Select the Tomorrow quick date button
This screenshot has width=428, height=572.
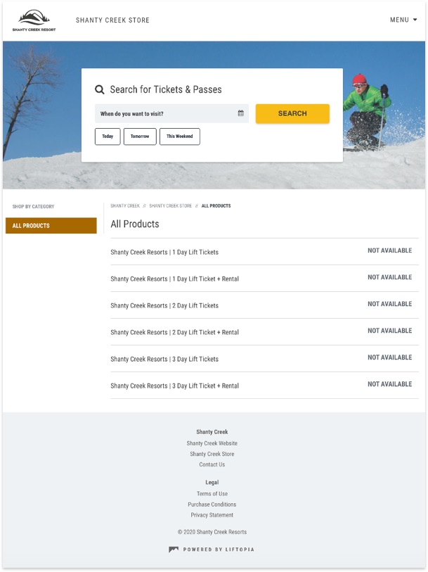[140, 136]
